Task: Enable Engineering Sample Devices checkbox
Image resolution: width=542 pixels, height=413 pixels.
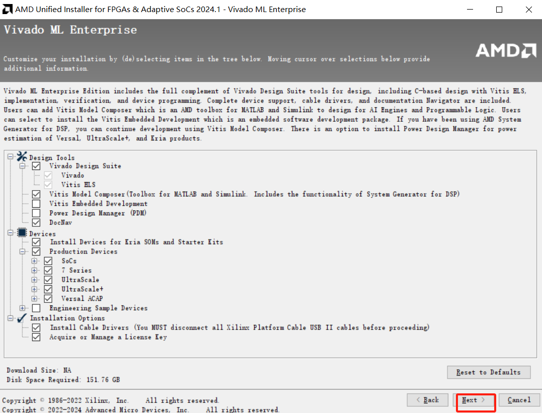Action: (36, 308)
